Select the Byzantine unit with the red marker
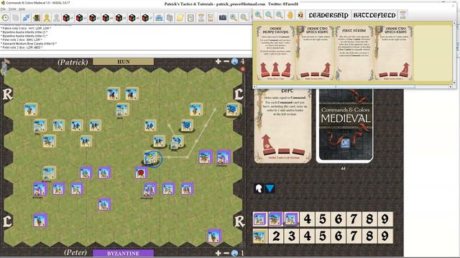This screenshot has height=258, width=460. [141, 173]
